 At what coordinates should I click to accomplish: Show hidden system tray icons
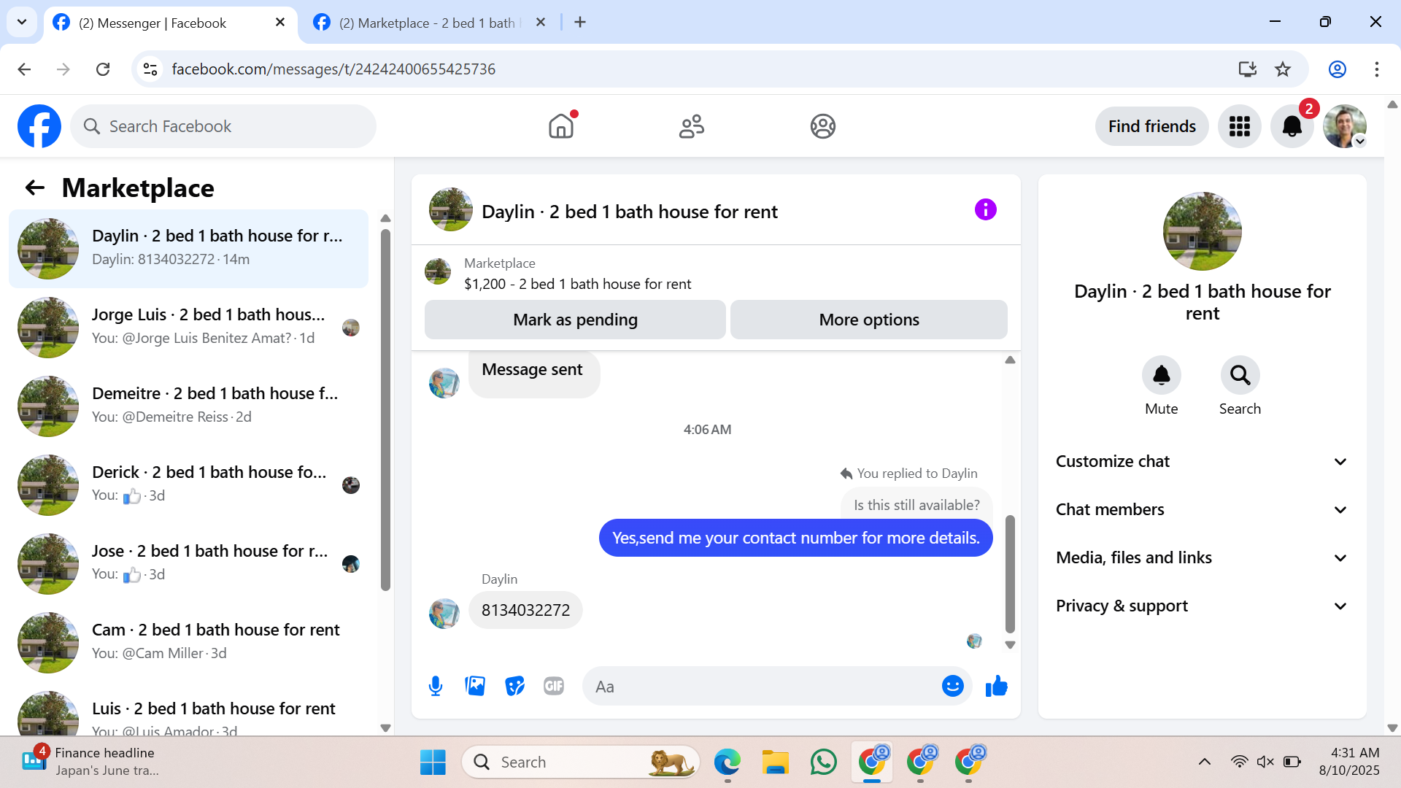tap(1205, 762)
